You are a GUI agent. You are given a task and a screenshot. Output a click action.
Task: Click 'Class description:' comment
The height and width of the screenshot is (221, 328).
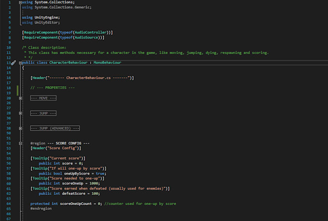[47, 47]
